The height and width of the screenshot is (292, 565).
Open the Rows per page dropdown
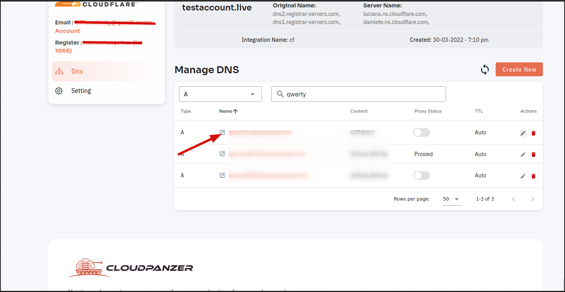pos(452,199)
